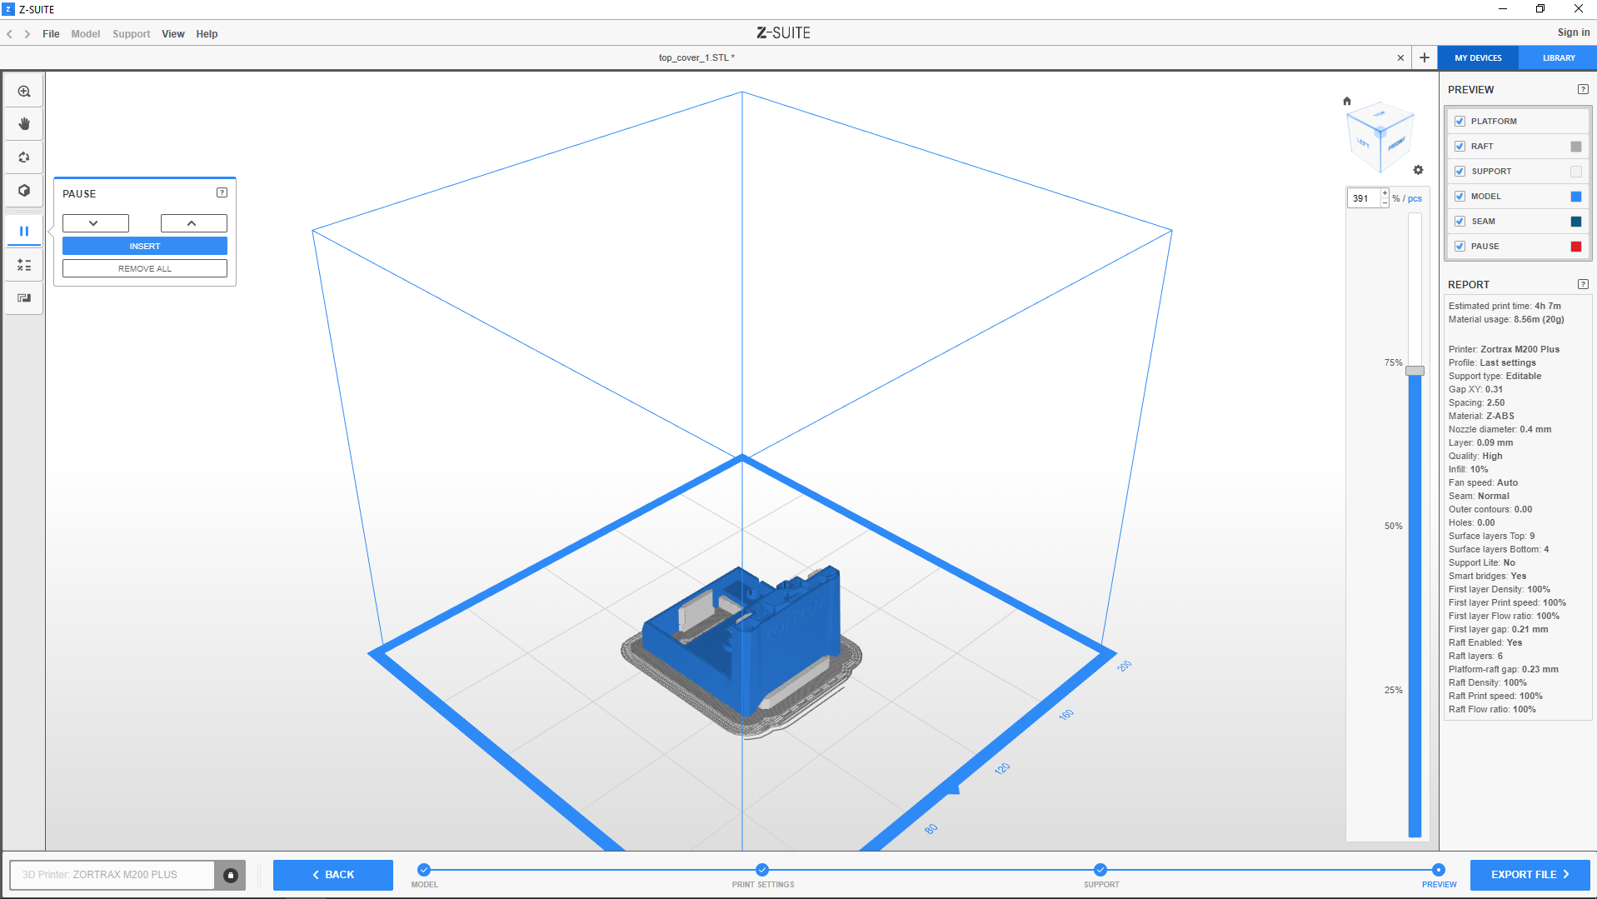This screenshot has width=1597, height=899.
Task: Go back with the navigation arrow
Action: click(10, 34)
